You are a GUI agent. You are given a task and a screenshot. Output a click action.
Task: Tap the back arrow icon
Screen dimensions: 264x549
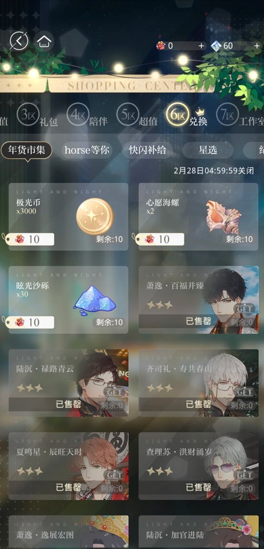pyautogui.click(x=19, y=42)
